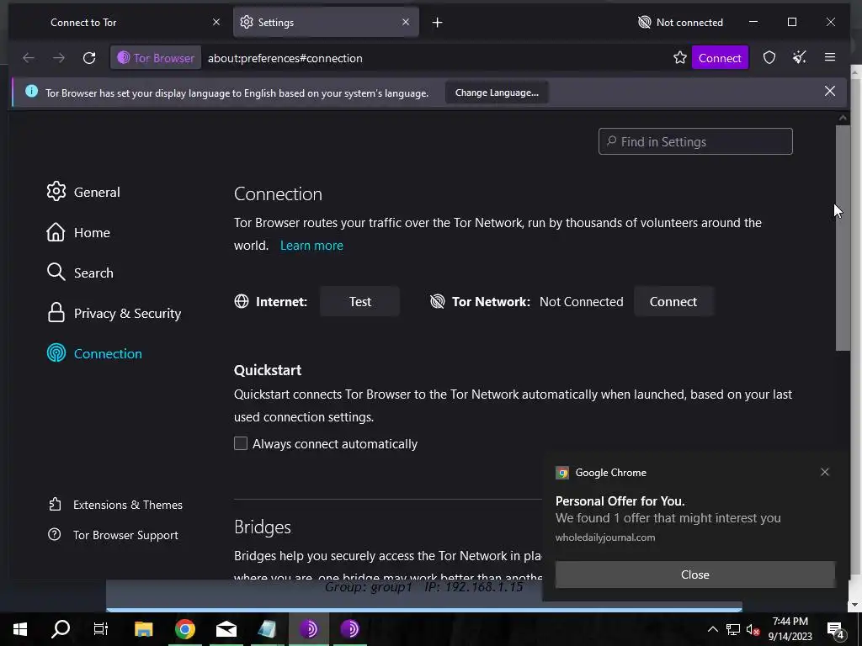Bookmark this page with star icon
Viewport: 862px width, 646px height.
[680, 58]
